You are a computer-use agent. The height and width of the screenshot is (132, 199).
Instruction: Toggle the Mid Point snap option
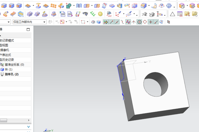(x=117, y=22)
